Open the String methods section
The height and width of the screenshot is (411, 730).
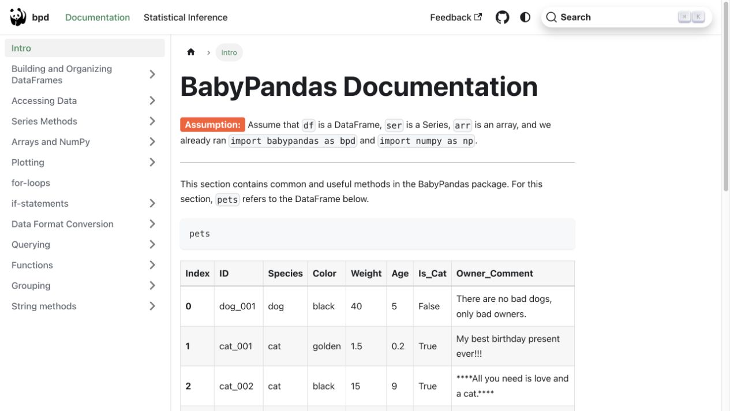coord(44,306)
